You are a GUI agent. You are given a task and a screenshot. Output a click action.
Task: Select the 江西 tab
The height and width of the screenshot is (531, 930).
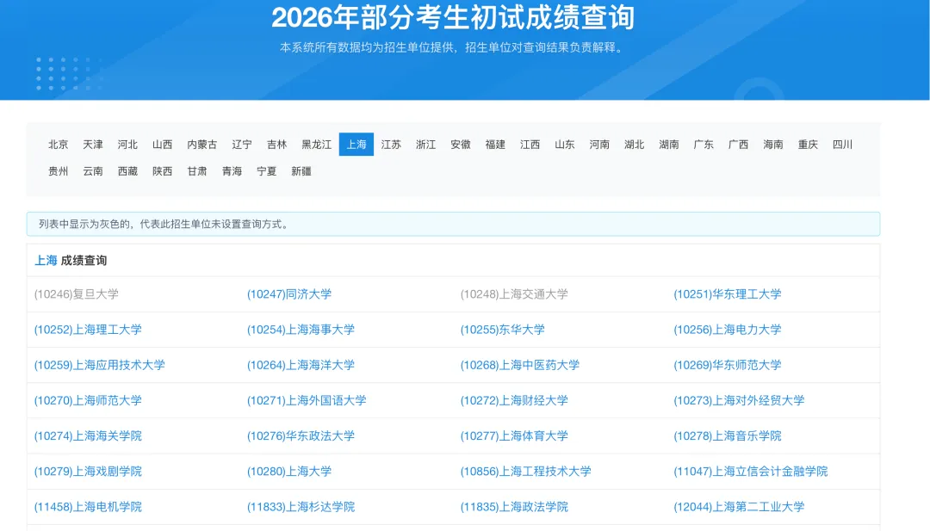[x=530, y=144]
